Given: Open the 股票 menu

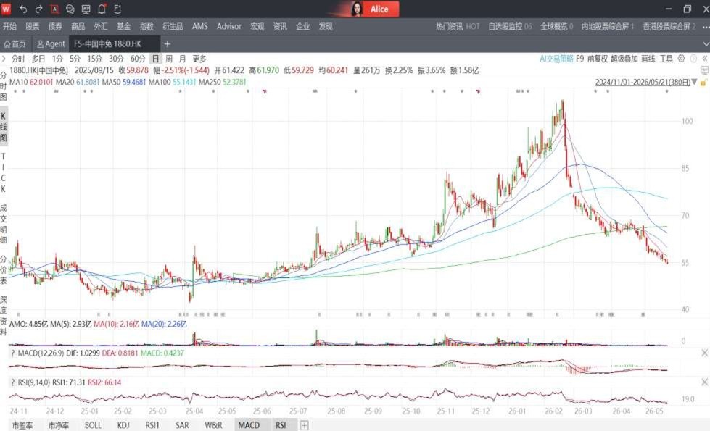Looking at the screenshot, I should click(32, 26).
